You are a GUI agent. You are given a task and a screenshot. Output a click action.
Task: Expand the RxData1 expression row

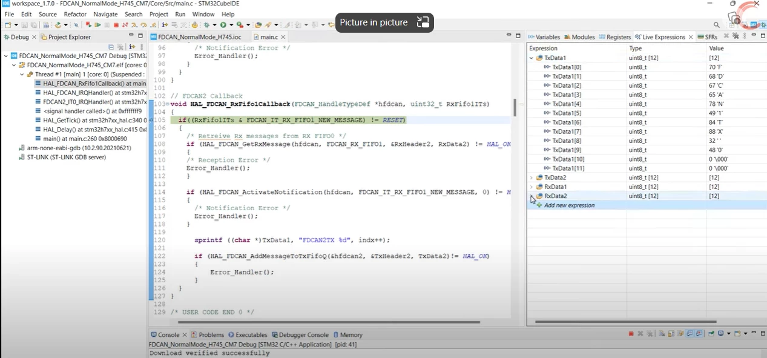(x=532, y=187)
